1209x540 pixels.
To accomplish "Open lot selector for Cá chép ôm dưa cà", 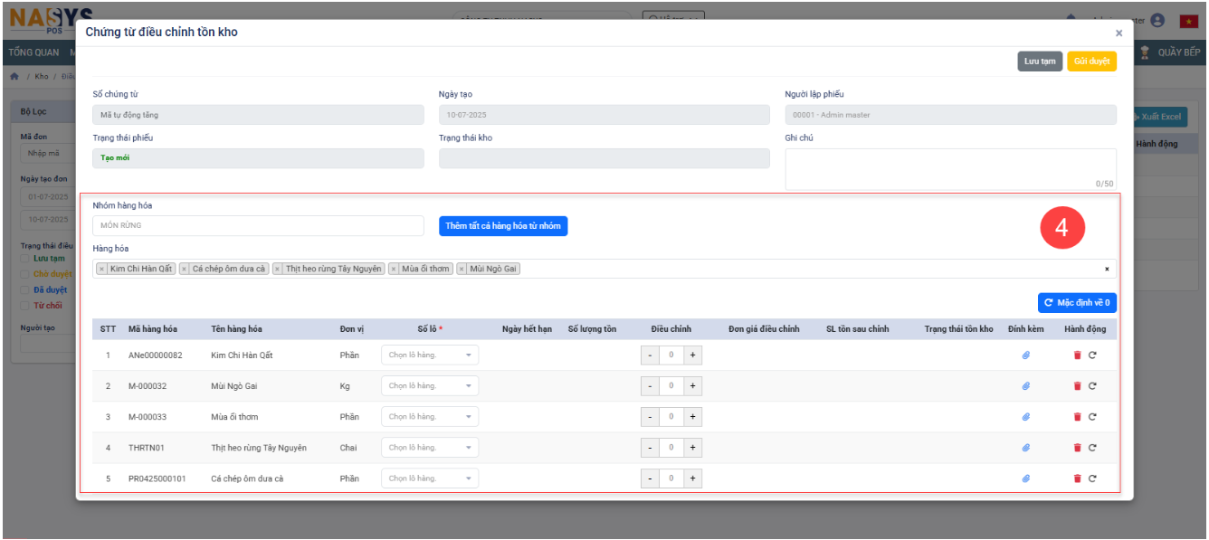I will (x=430, y=478).
